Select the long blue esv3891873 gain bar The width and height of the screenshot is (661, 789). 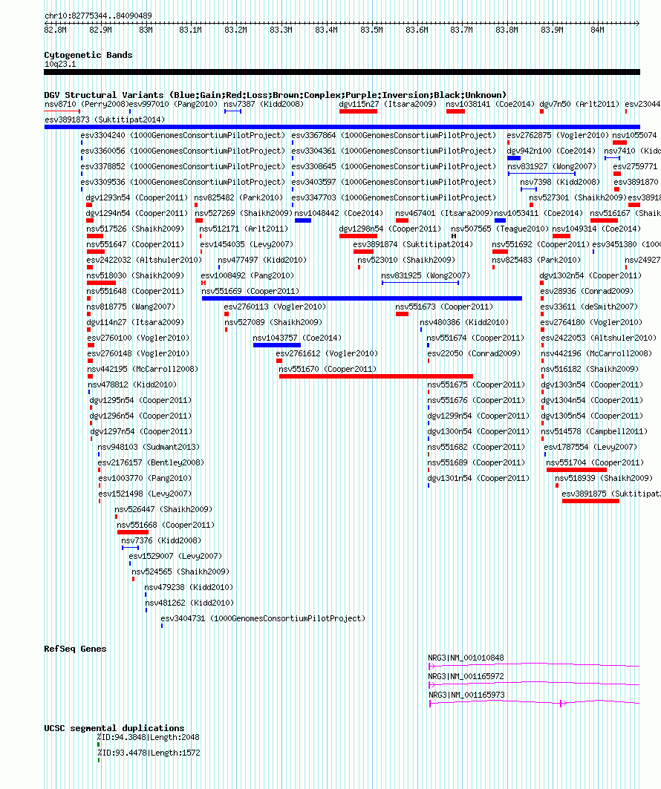click(342, 127)
